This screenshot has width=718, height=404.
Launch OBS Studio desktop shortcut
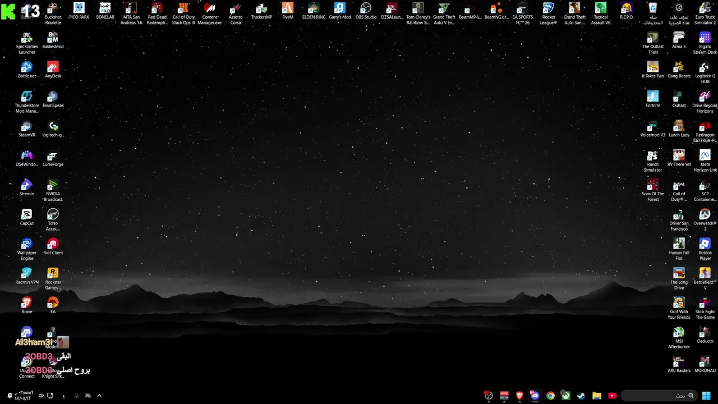[366, 11]
